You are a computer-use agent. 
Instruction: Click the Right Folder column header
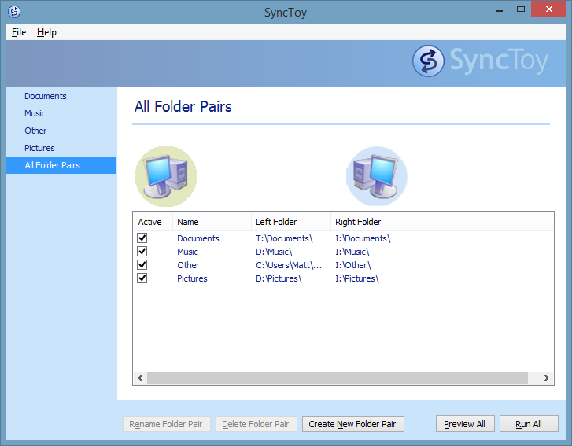(442, 222)
